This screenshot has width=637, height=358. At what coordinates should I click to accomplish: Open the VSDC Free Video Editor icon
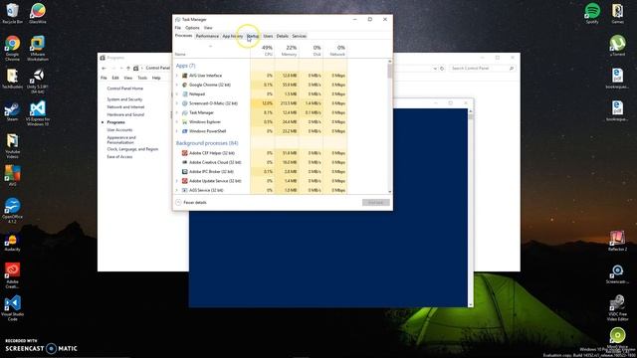coord(617,307)
